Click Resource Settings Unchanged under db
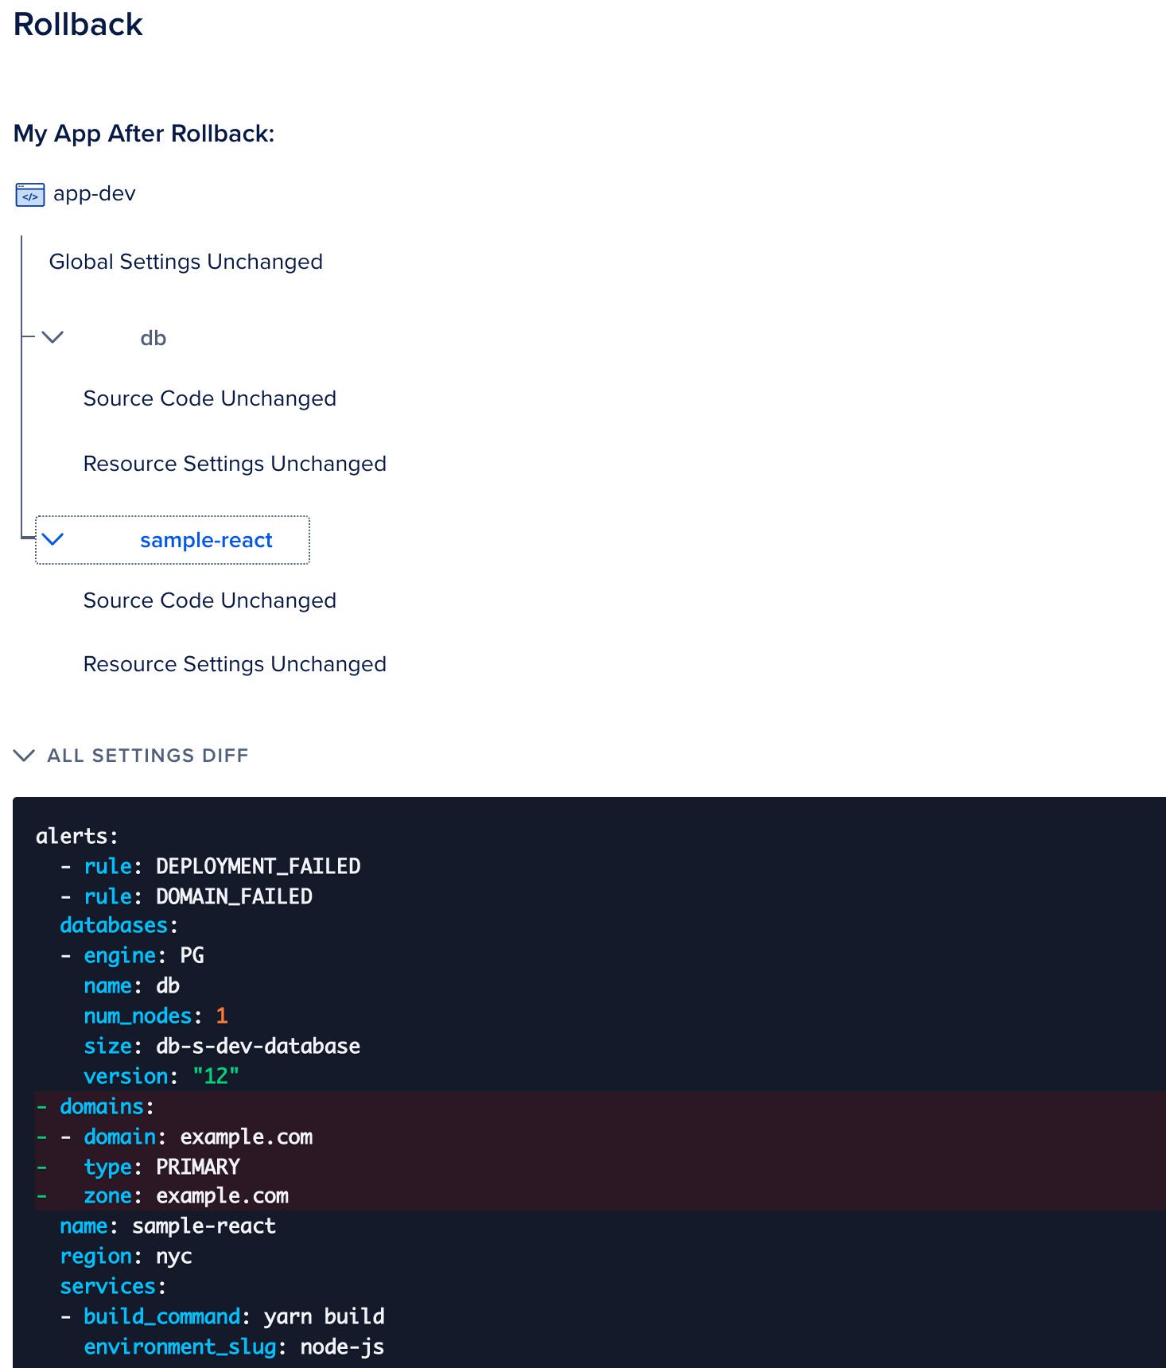The height and width of the screenshot is (1368, 1166). coord(235,464)
